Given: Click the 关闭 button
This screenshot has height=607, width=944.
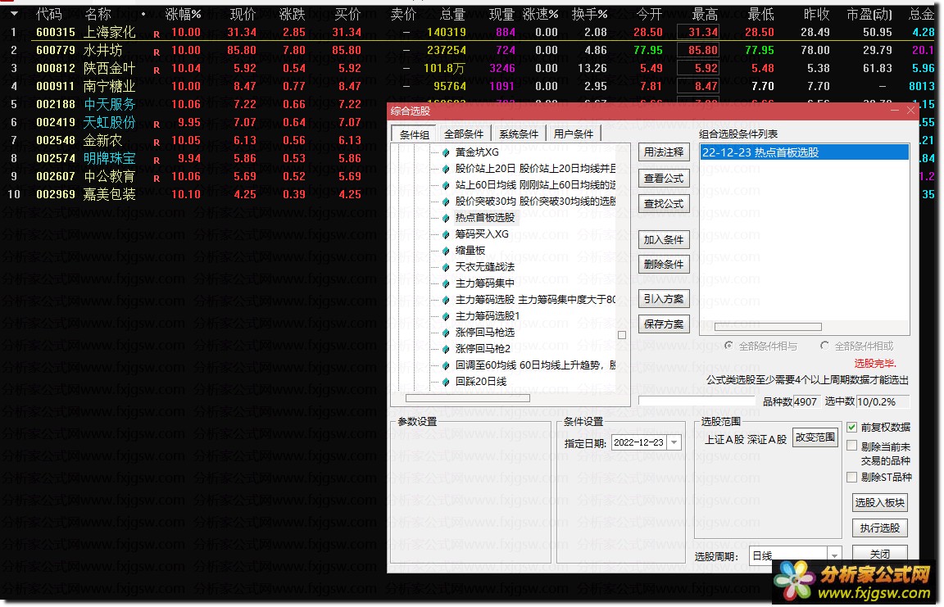Looking at the screenshot, I should click(x=879, y=554).
